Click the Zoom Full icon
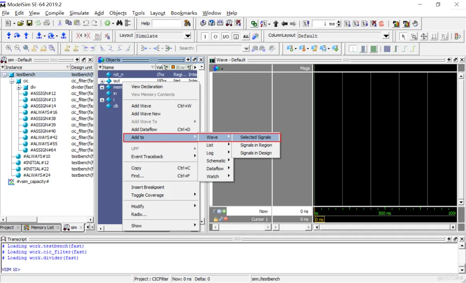 [26, 48]
